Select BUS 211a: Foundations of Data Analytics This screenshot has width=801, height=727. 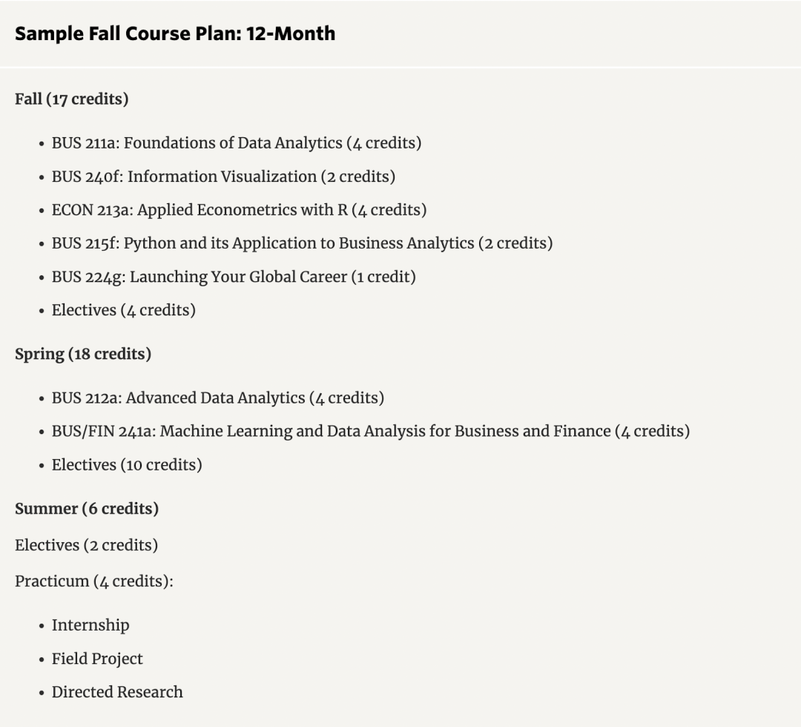click(236, 142)
